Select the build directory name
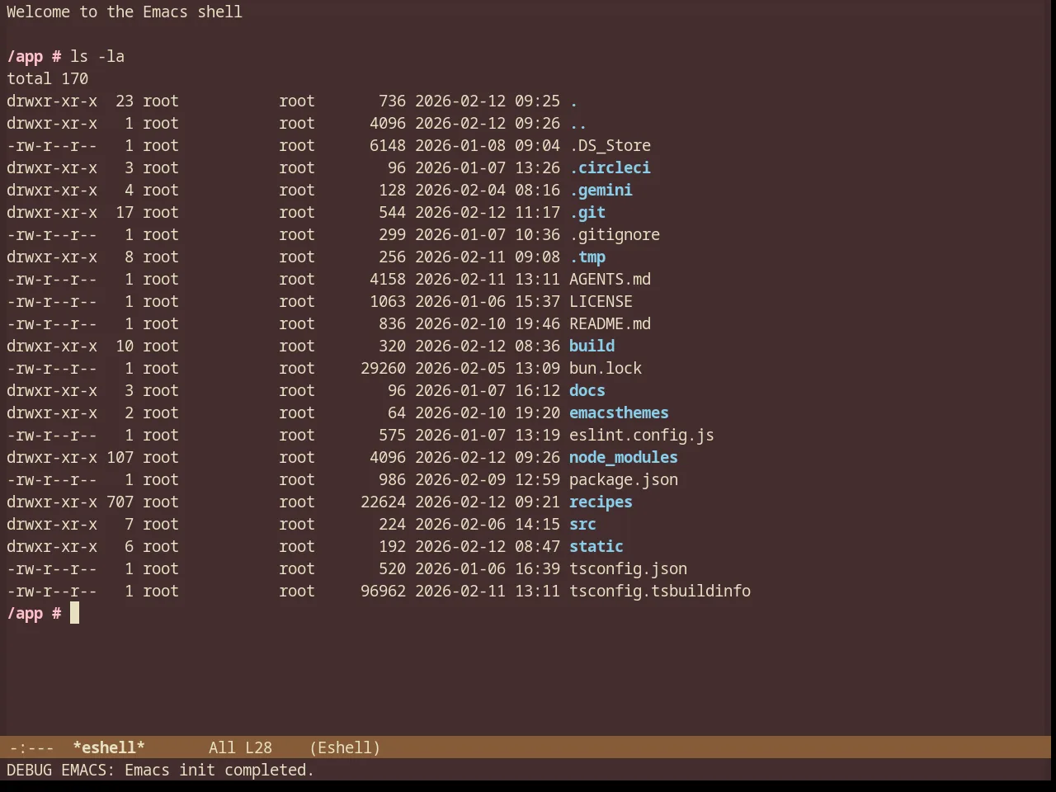Screen dimensions: 1056x792 click(x=592, y=346)
